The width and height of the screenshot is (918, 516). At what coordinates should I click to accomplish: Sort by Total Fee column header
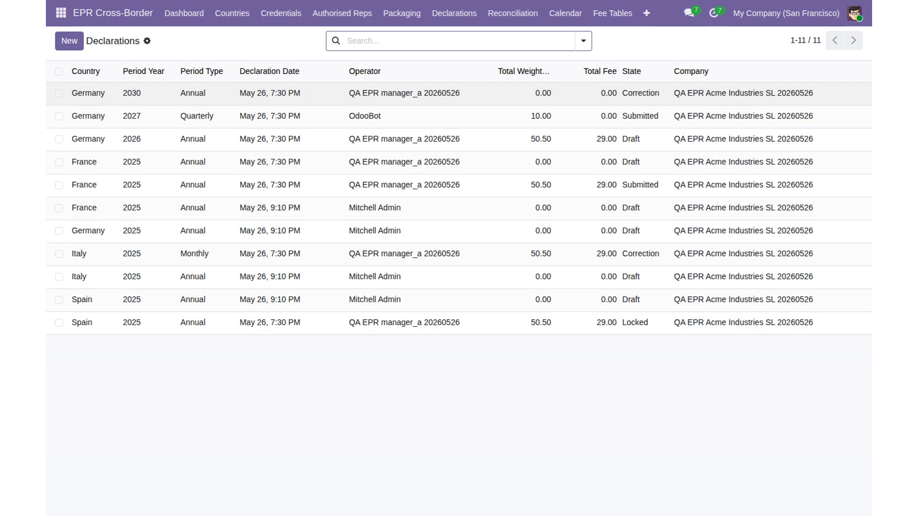point(600,71)
